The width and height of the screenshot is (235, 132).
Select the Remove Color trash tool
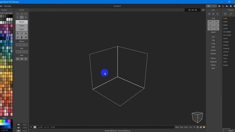click(22, 37)
